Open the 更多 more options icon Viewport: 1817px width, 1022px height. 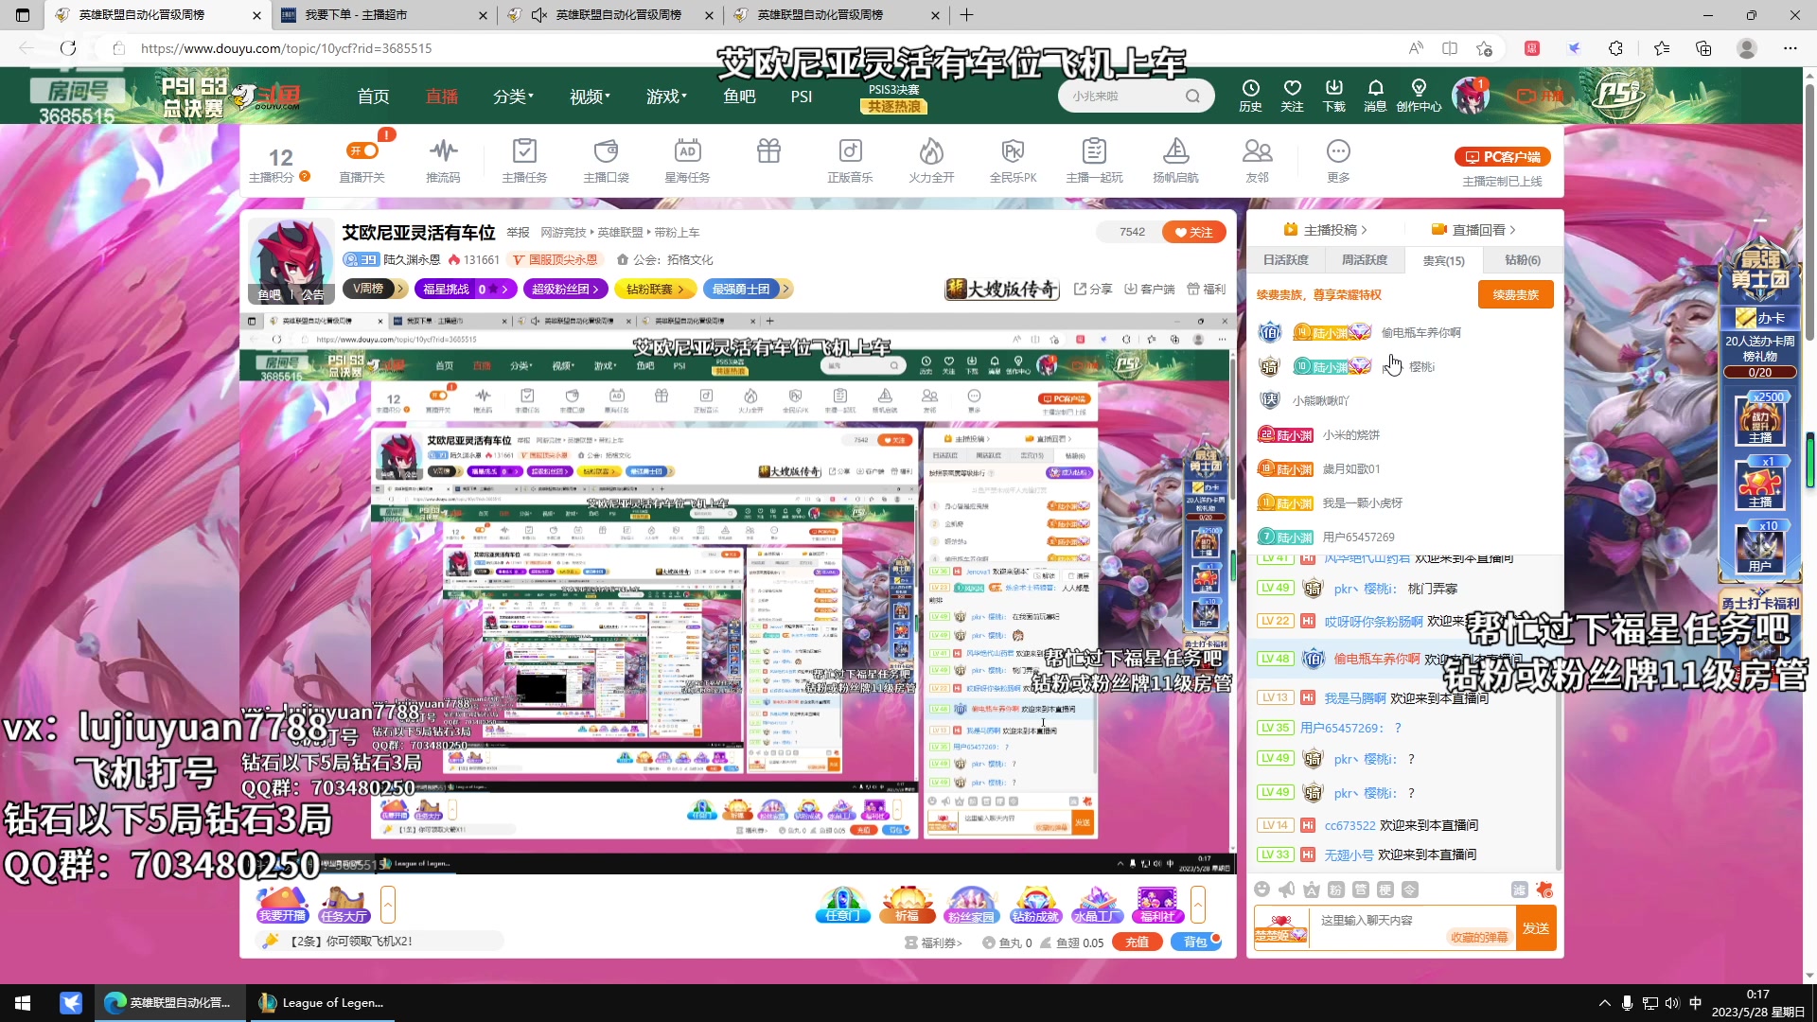[x=1338, y=160]
